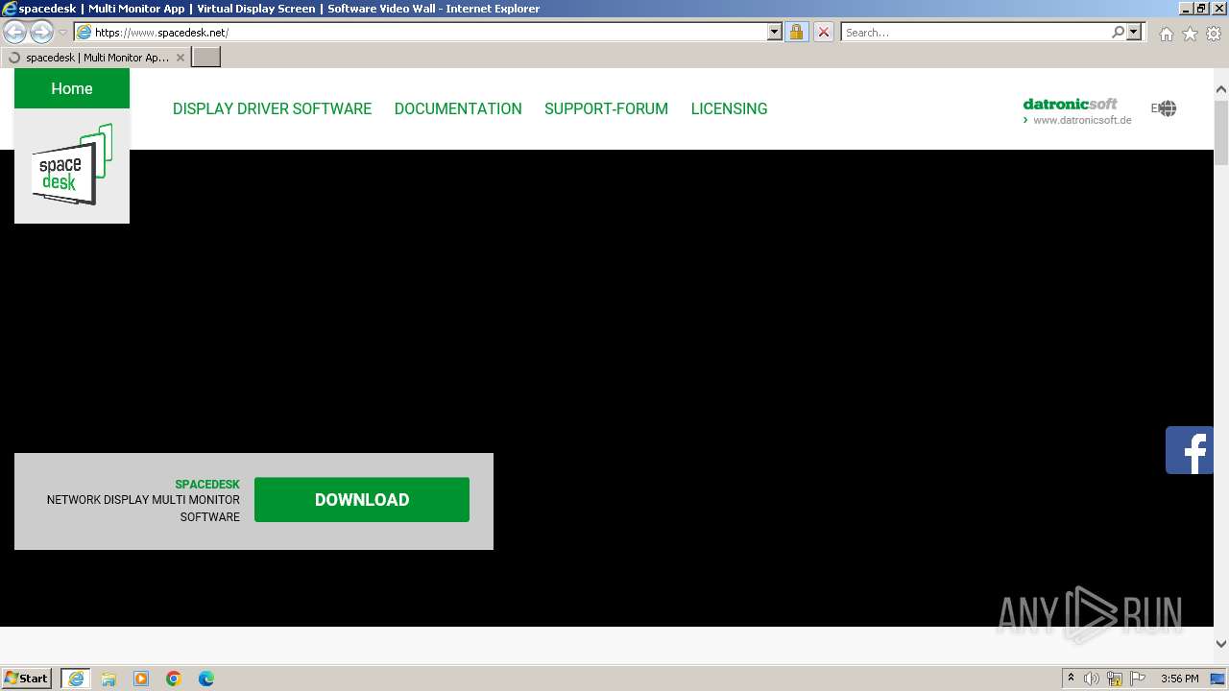
Task: Expand the address bar autocomplete dropdown
Action: click(x=775, y=32)
